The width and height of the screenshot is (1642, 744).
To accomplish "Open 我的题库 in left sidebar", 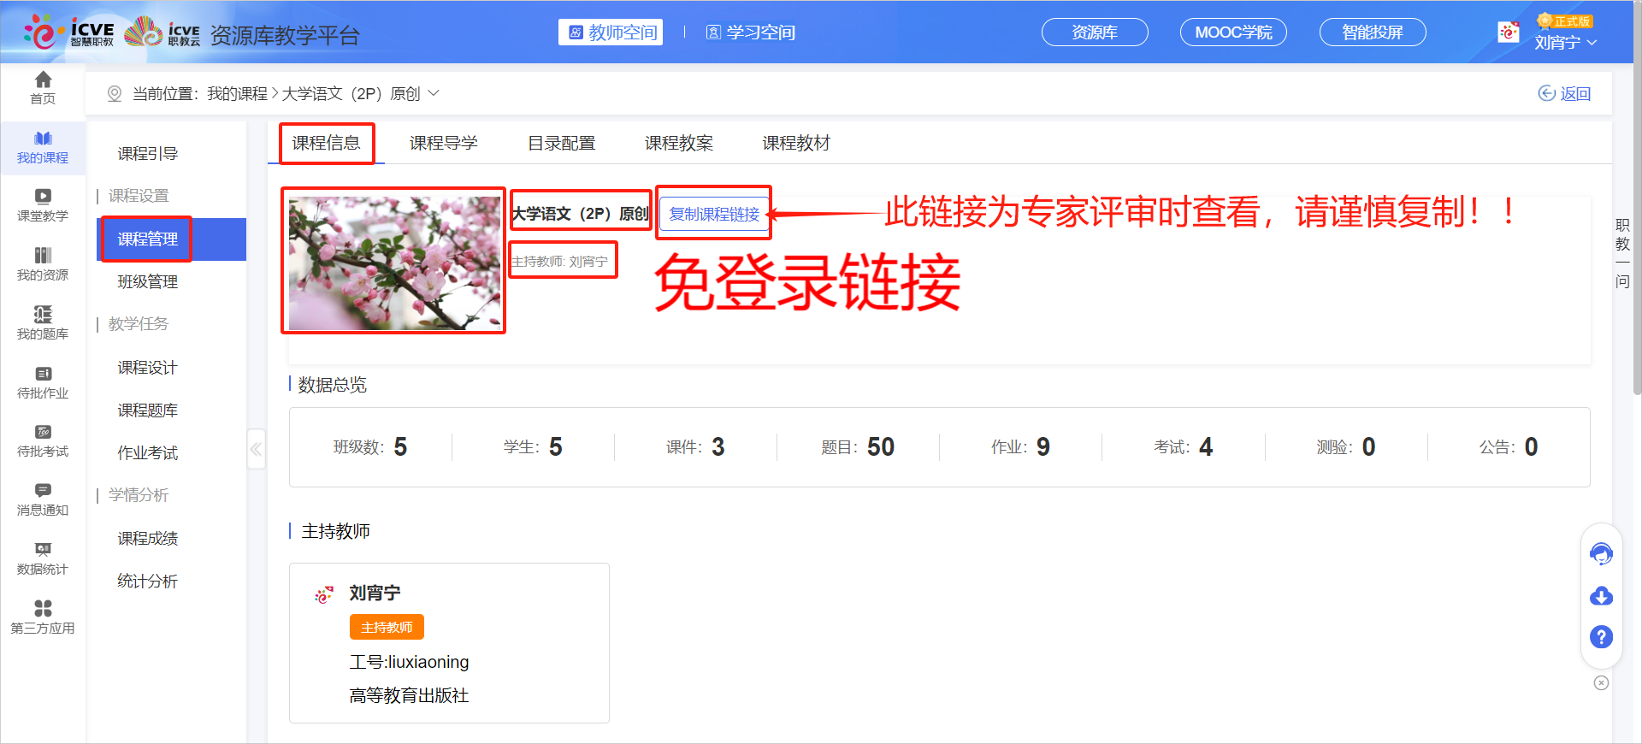I will click(43, 323).
